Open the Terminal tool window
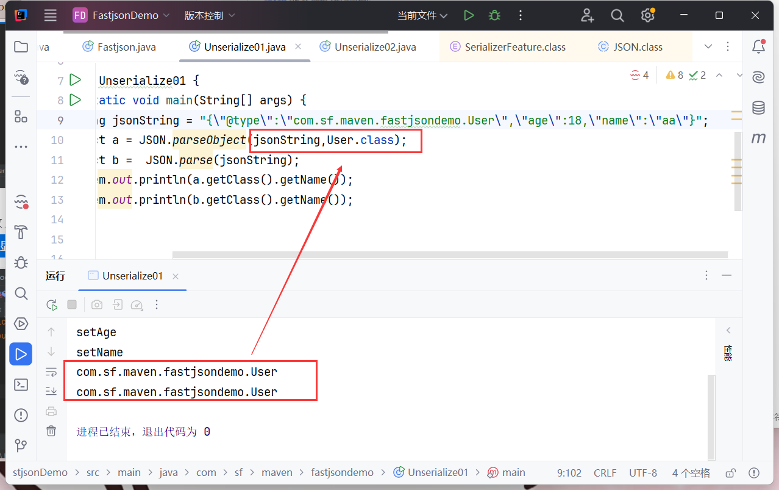The image size is (779, 490). click(21, 384)
